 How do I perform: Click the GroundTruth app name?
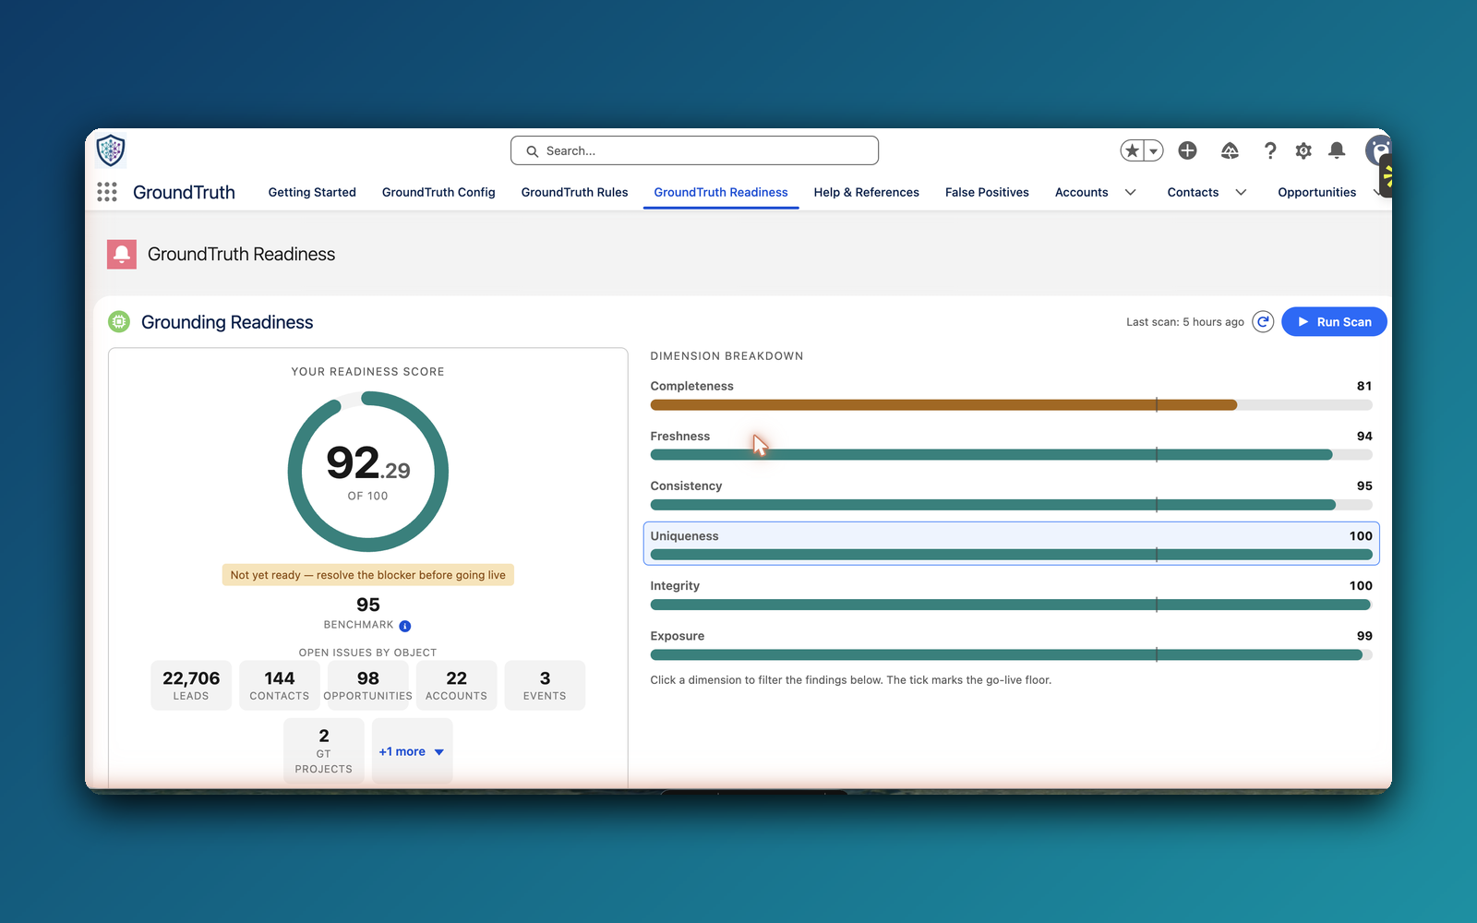click(184, 192)
